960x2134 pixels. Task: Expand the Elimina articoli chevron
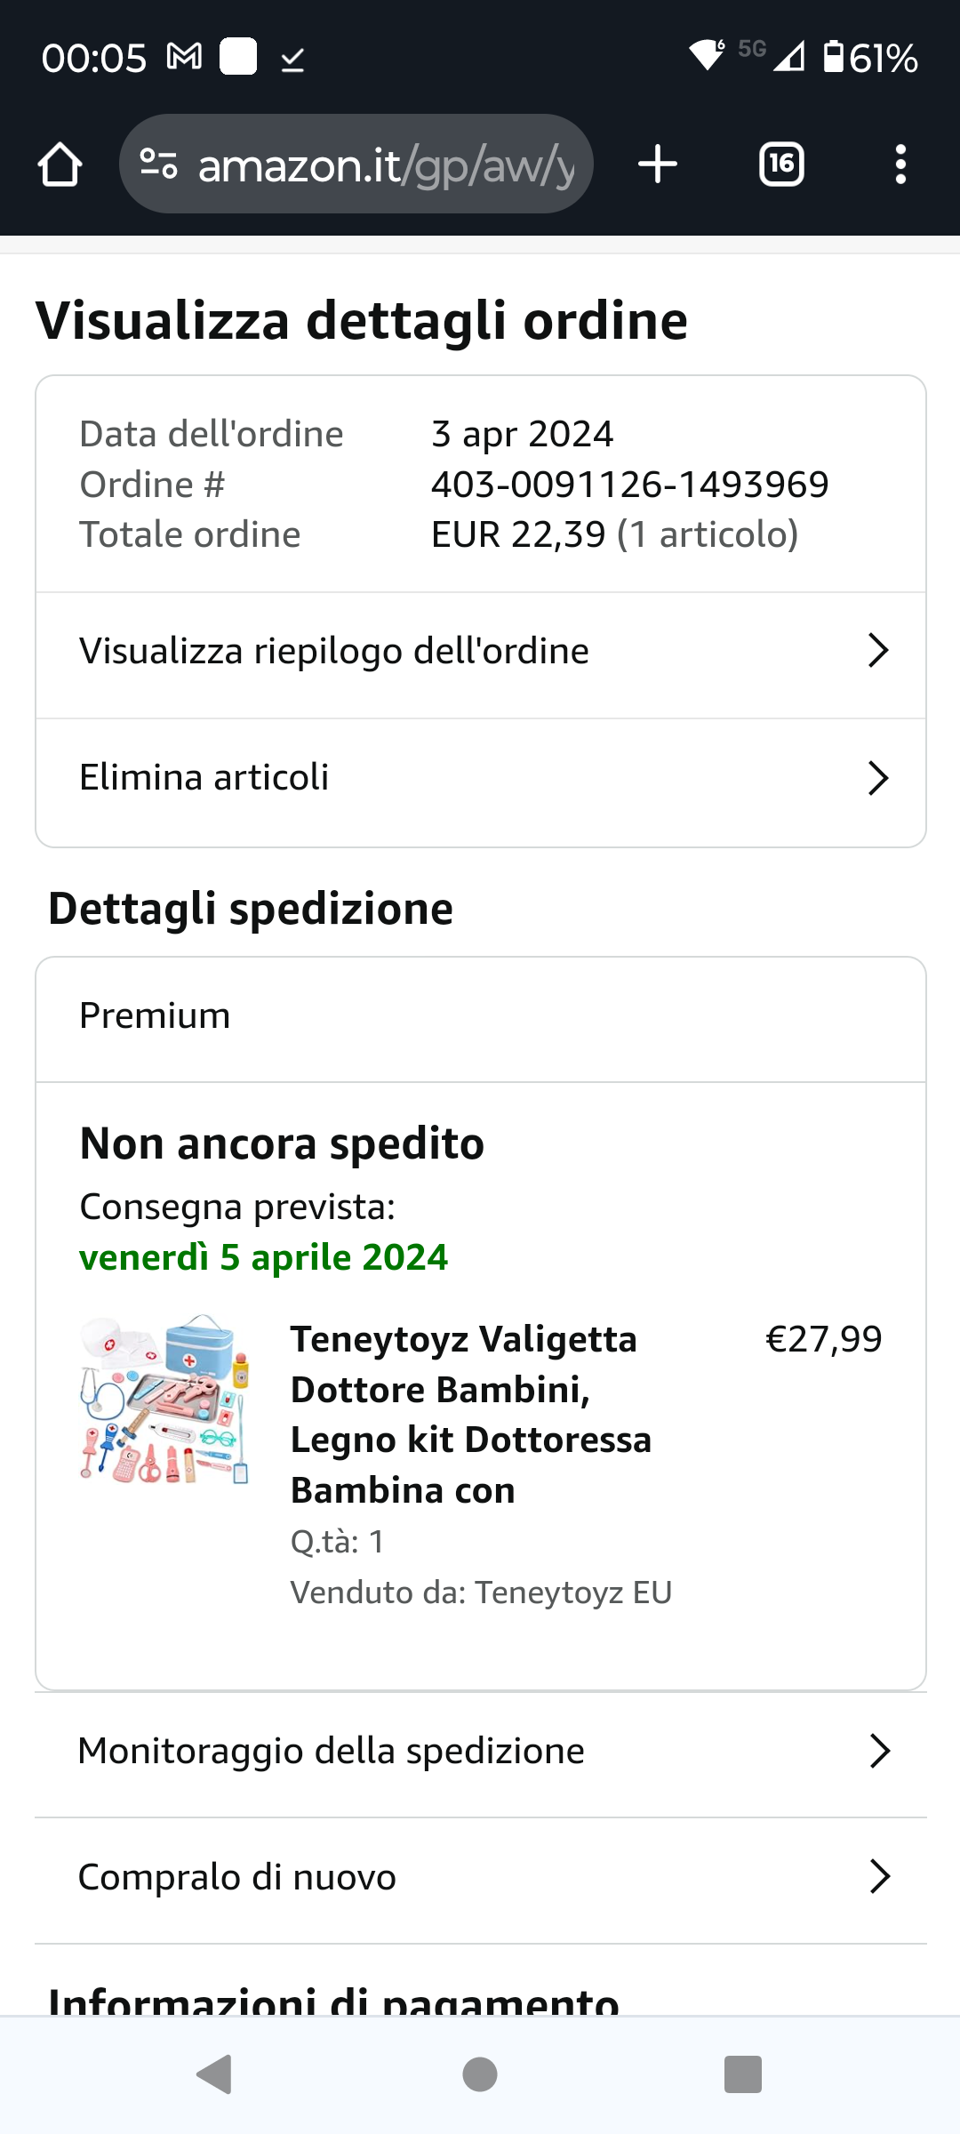[878, 778]
